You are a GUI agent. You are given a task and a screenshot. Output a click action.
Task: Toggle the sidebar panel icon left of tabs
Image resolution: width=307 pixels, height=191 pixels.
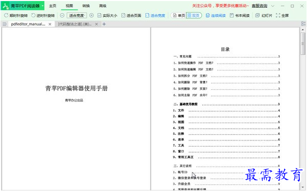(5, 24)
